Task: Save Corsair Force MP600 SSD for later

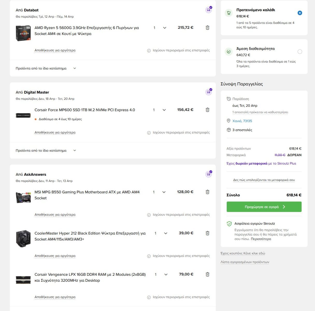Action: coord(55,132)
